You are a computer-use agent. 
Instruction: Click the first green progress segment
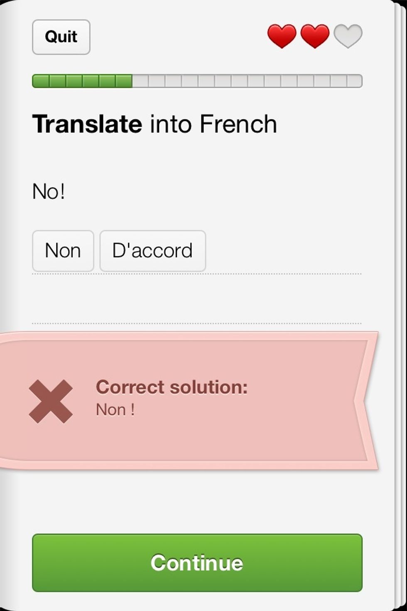click(x=41, y=81)
